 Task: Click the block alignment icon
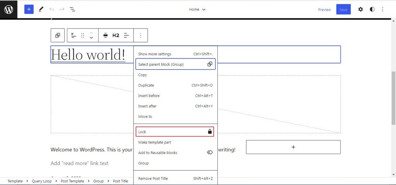click(x=105, y=35)
